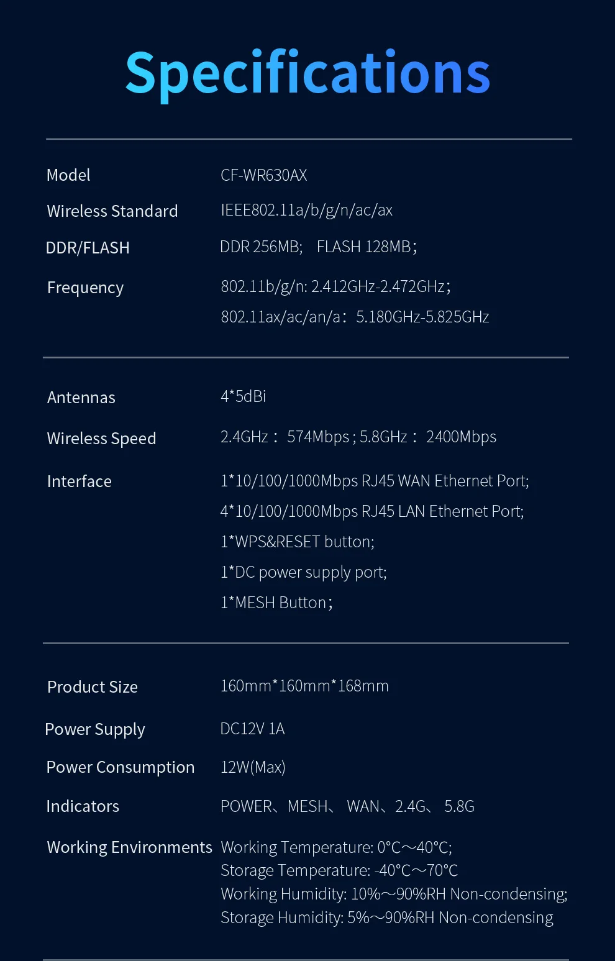Click the Specifications heading
615x961 pixels.
tap(307, 73)
